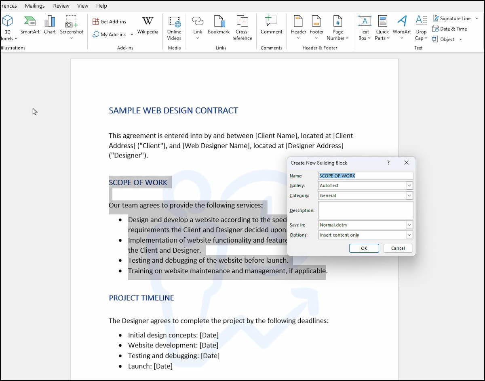Add a new Comment

pyautogui.click(x=271, y=25)
